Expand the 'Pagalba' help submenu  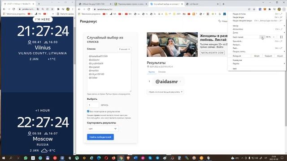[x=257, y=64]
